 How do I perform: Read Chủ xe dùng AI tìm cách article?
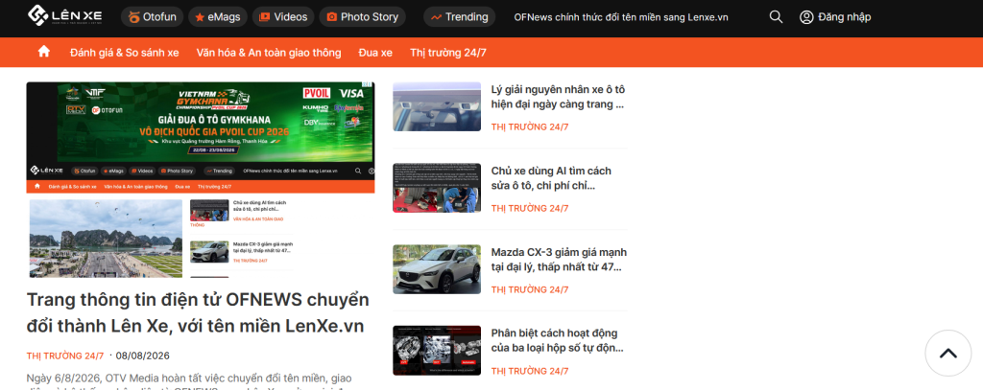coord(551,178)
